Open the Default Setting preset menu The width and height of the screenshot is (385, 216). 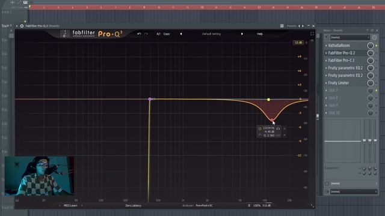(x=211, y=34)
